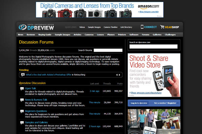Click the amazon.com logo in banner

tap(148, 7)
